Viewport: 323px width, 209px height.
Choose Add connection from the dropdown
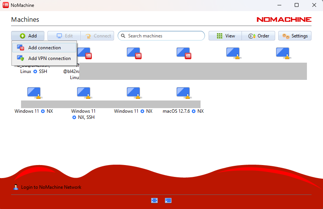(x=44, y=48)
